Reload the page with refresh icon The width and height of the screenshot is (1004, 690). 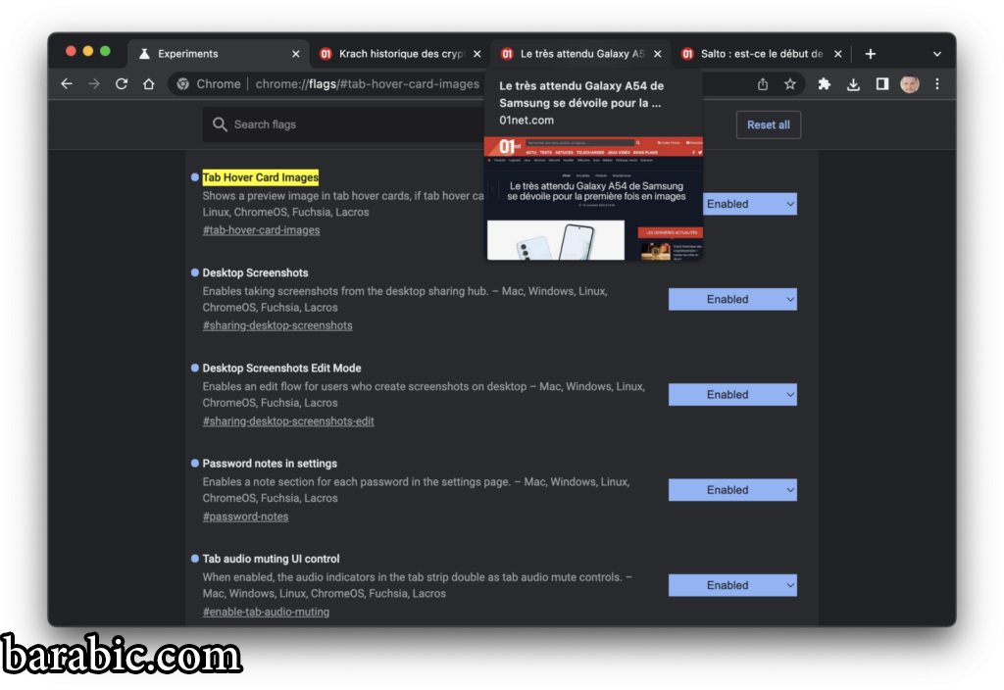[122, 84]
